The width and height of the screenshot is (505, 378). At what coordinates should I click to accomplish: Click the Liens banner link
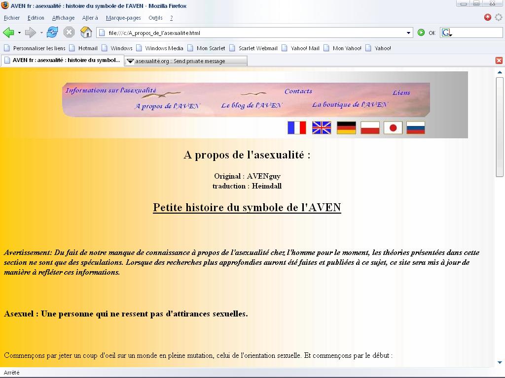pyautogui.click(x=401, y=93)
